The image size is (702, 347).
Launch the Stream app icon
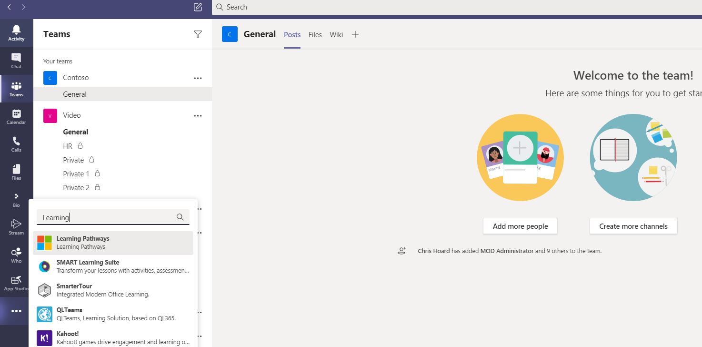coord(16,227)
